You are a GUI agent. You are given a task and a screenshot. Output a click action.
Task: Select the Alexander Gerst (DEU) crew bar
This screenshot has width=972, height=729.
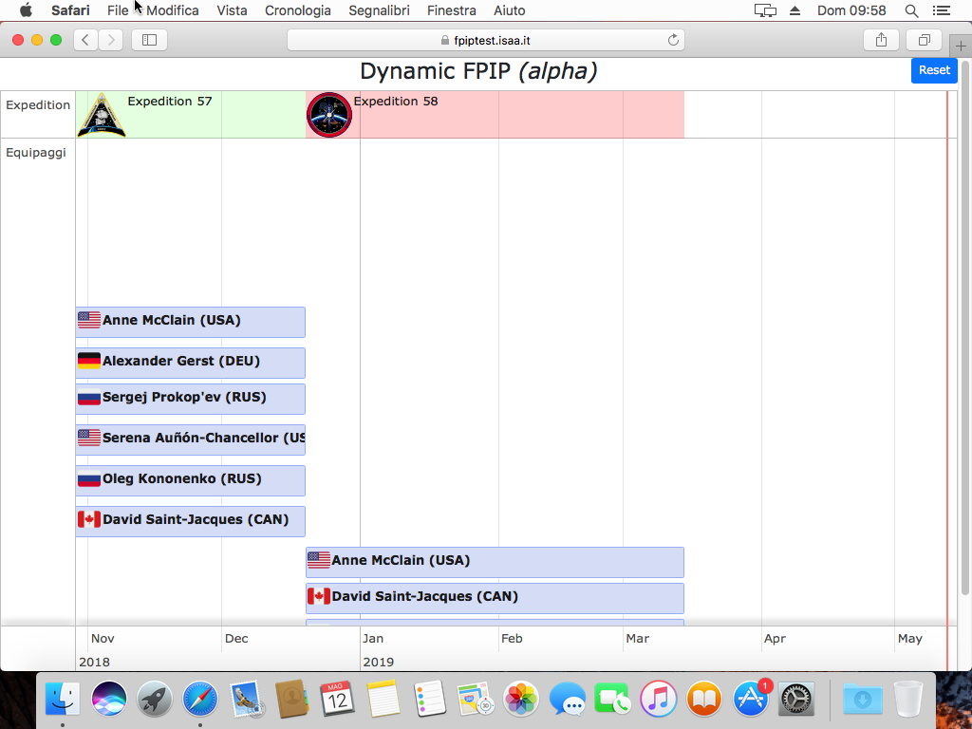pos(190,362)
